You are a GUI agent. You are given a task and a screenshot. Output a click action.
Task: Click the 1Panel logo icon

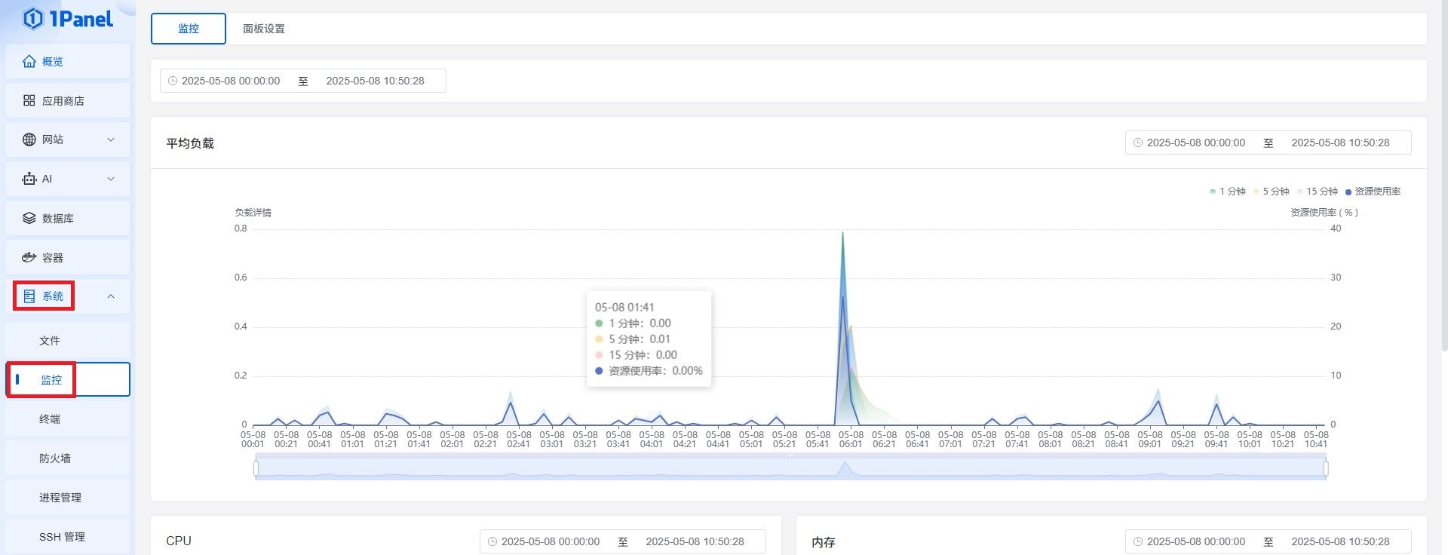(32, 19)
